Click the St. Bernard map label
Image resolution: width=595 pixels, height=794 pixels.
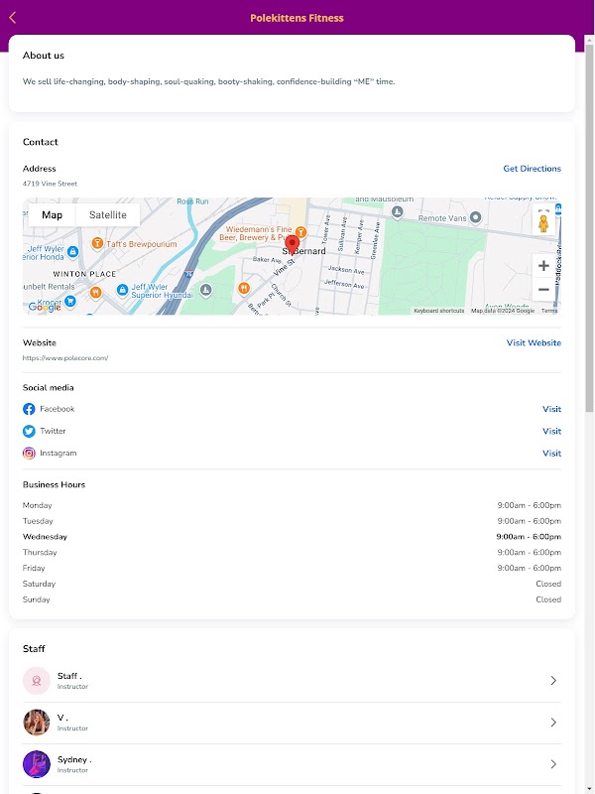click(303, 251)
